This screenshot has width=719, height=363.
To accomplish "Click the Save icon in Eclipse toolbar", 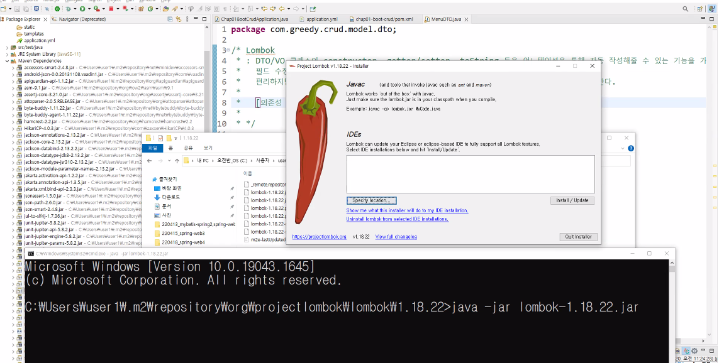I will (x=17, y=9).
